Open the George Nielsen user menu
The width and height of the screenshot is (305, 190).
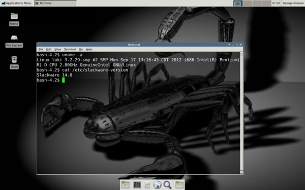pyautogui.click(x=293, y=3)
